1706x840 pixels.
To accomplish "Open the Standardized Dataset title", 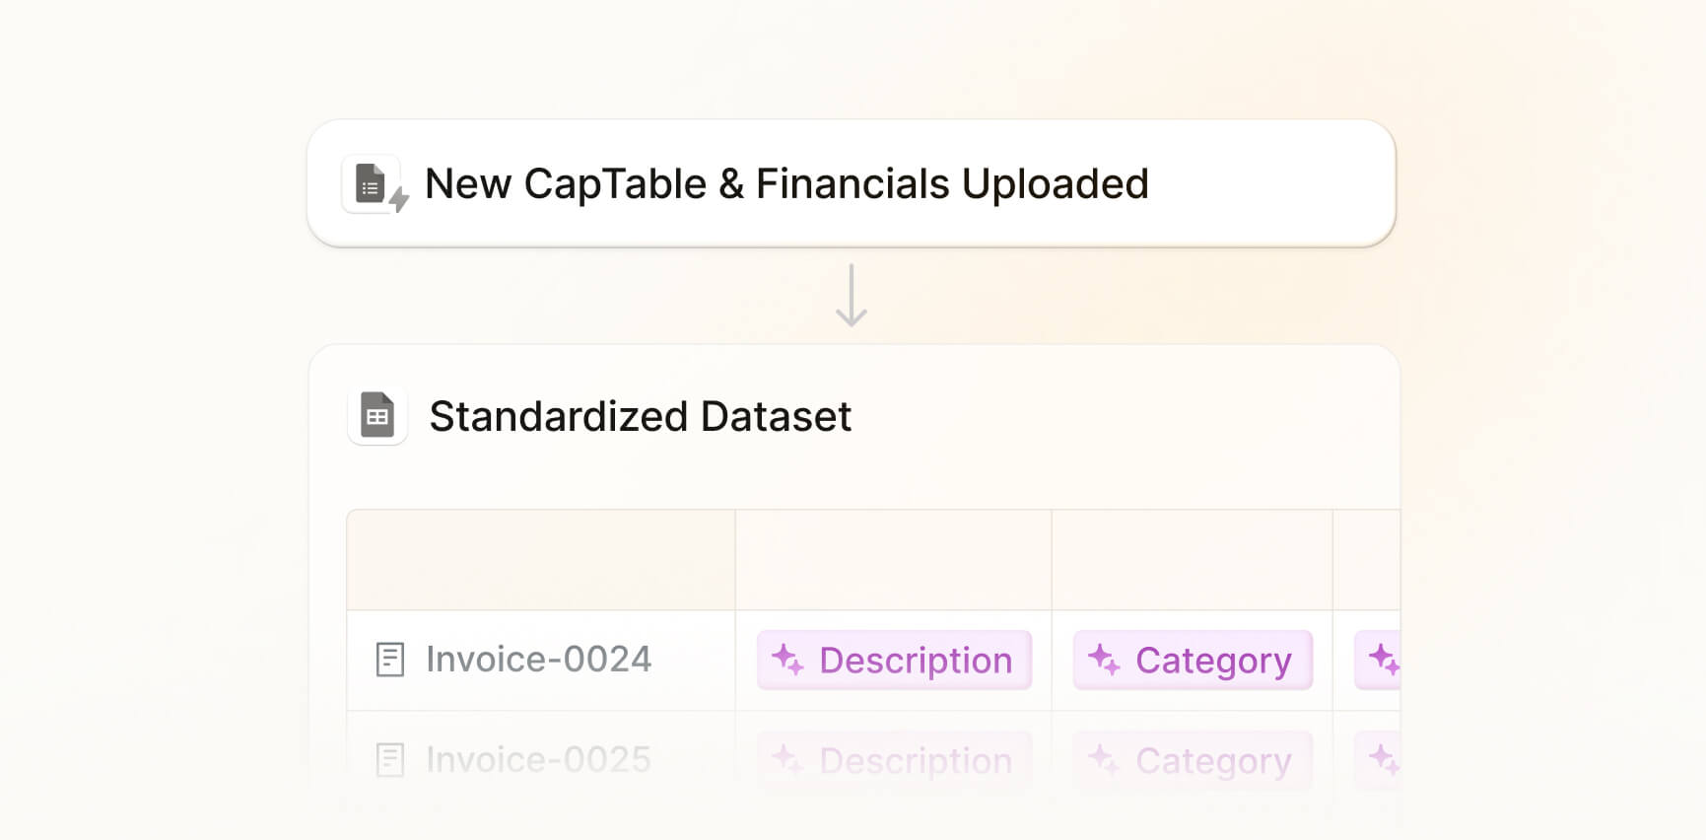I will 641,417.
